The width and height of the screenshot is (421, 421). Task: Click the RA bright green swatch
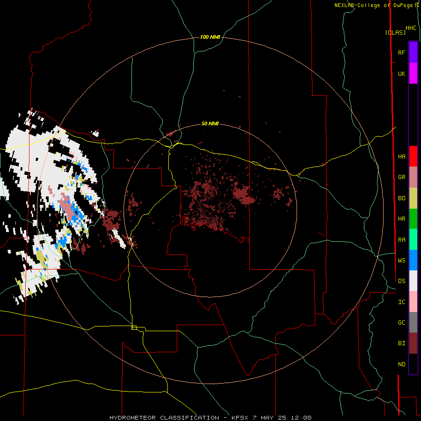click(x=413, y=239)
